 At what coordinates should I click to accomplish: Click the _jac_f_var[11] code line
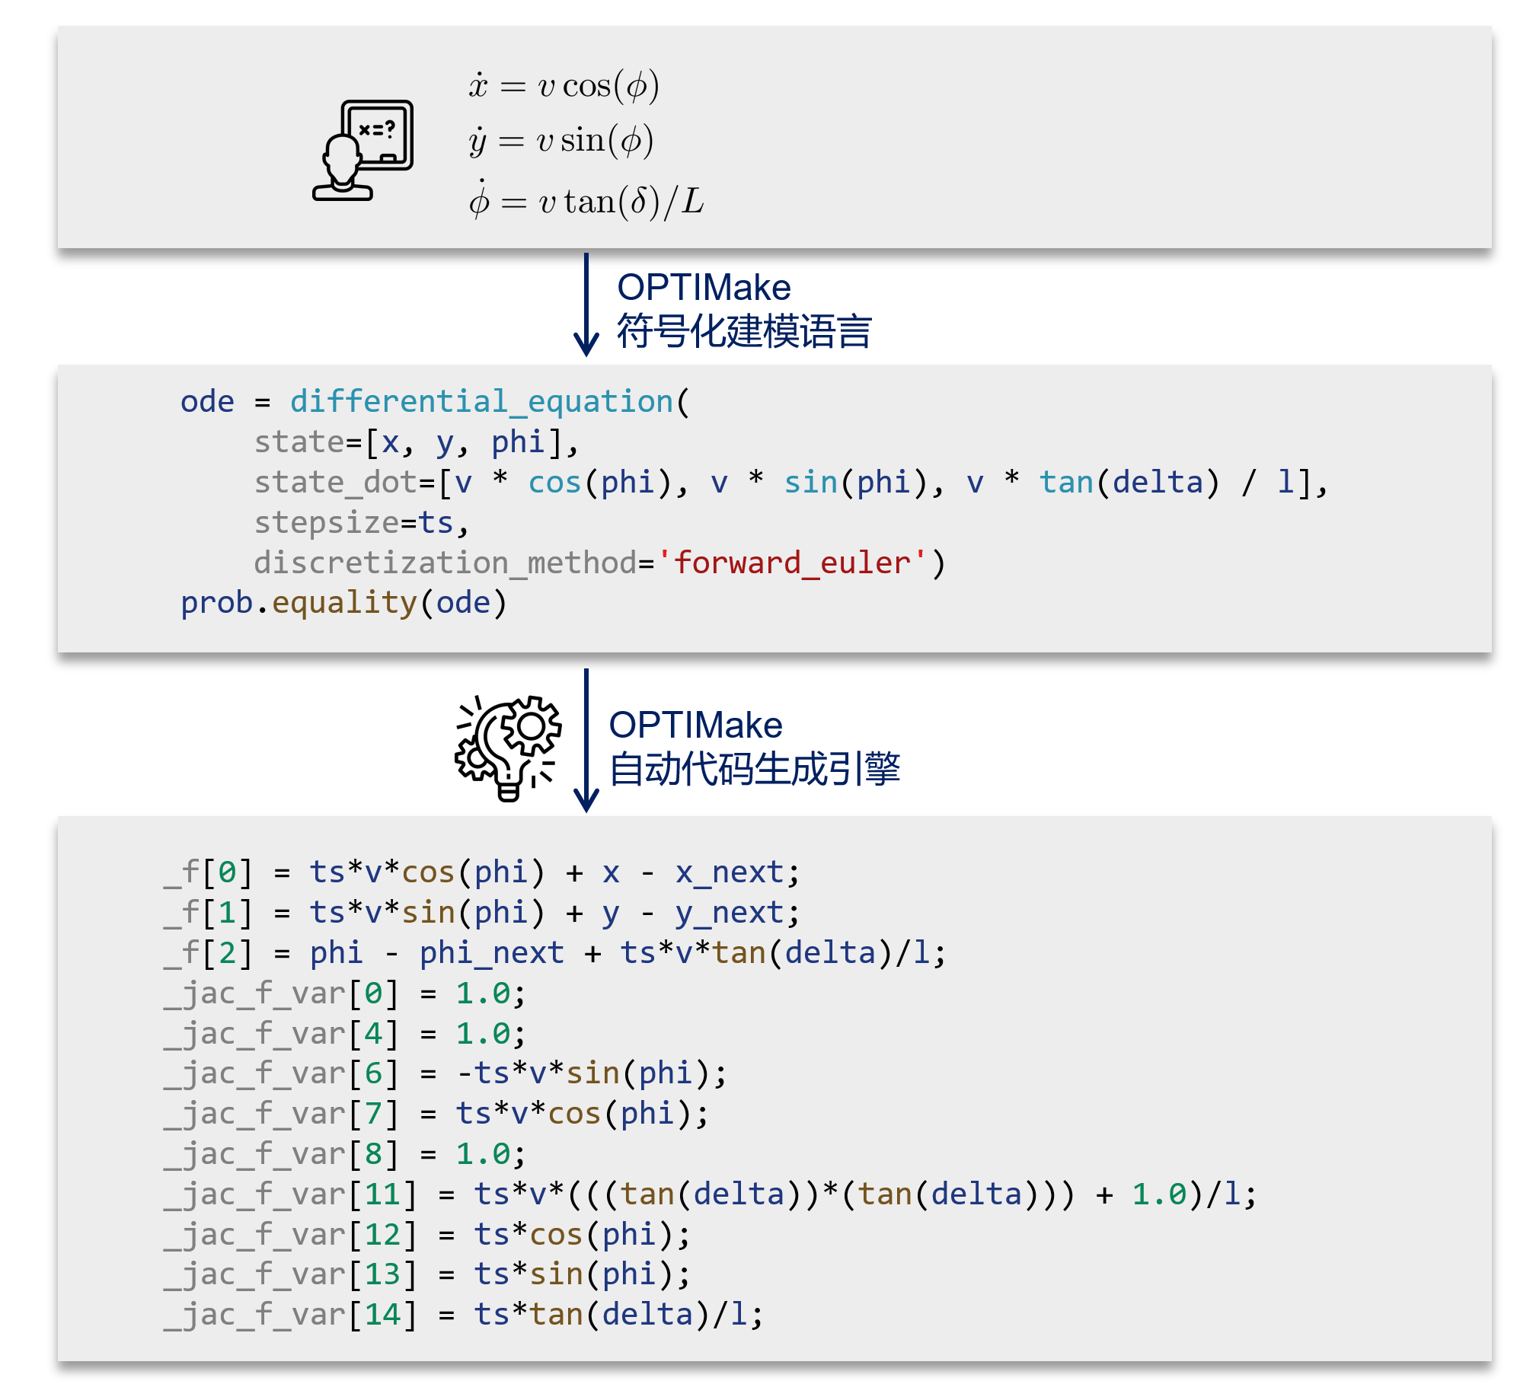pos(710,1194)
